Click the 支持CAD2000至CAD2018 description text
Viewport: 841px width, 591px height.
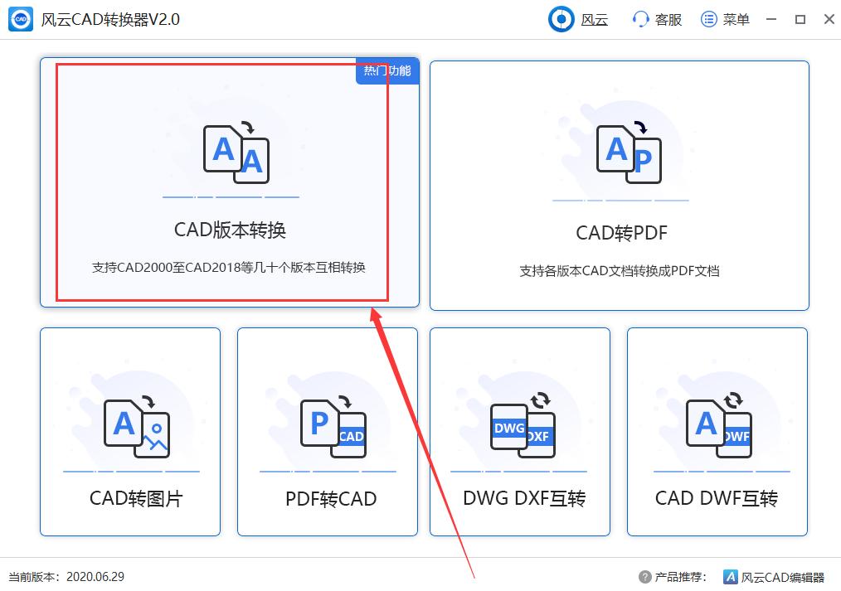pyautogui.click(x=231, y=266)
